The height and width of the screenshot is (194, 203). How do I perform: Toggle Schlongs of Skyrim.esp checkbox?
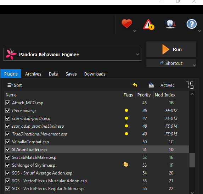(8, 165)
